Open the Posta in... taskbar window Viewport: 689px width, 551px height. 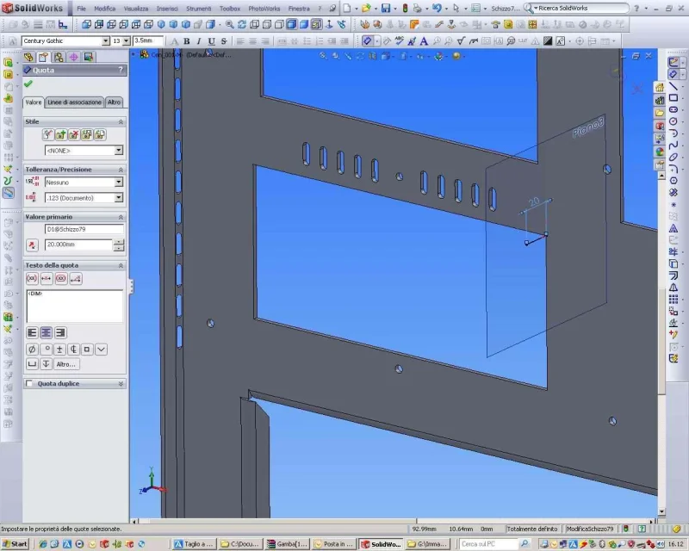click(333, 544)
